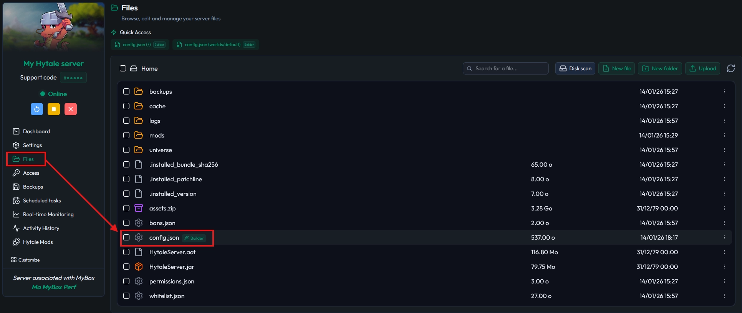Open the three-dot menu for mods folder

[x=724, y=135]
